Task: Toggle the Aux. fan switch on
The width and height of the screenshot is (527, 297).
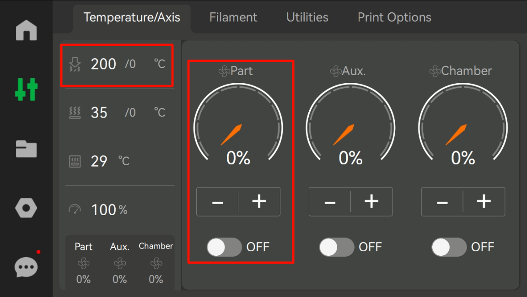Action: (x=336, y=247)
